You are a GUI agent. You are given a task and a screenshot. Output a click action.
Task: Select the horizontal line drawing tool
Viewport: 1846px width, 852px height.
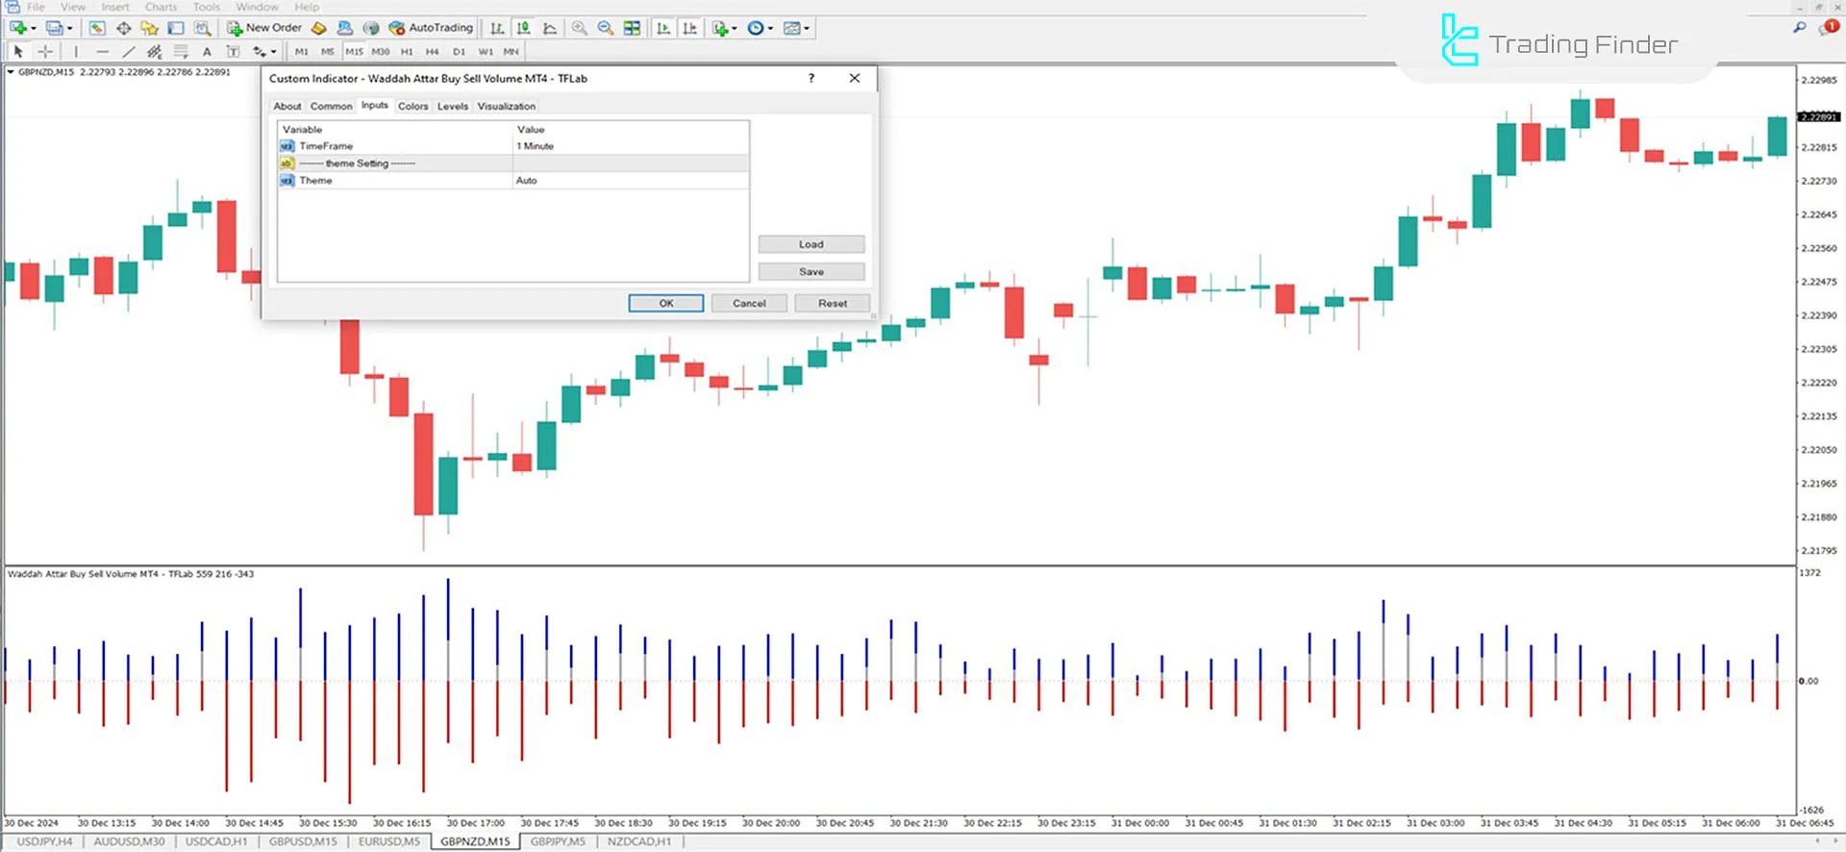102,52
